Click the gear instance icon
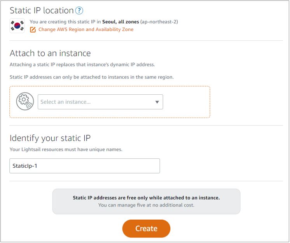Screen dimensions: 290x243 pyautogui.click(x=24, y=101)
